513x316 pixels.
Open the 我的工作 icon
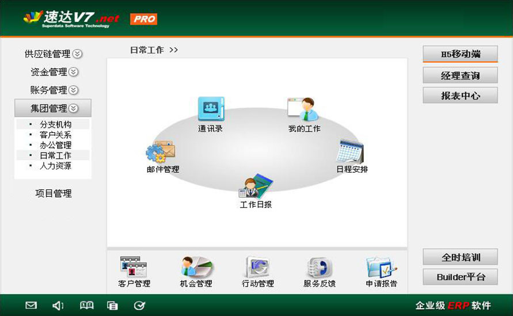click(303, 109)
